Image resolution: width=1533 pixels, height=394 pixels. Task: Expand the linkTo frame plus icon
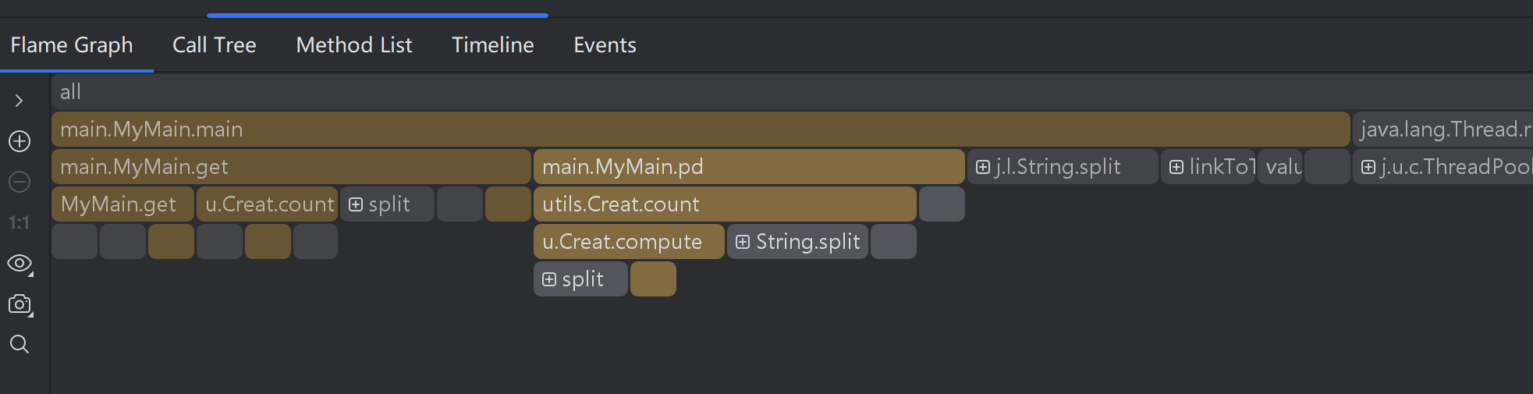tap(1176, 167)
